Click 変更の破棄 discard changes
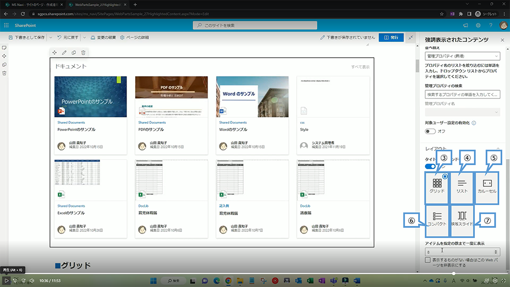Screen dimensions: 510x287 point(103,38)
